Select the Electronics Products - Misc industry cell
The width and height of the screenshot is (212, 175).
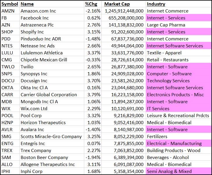pyautogui.click(x=179, y=95)
